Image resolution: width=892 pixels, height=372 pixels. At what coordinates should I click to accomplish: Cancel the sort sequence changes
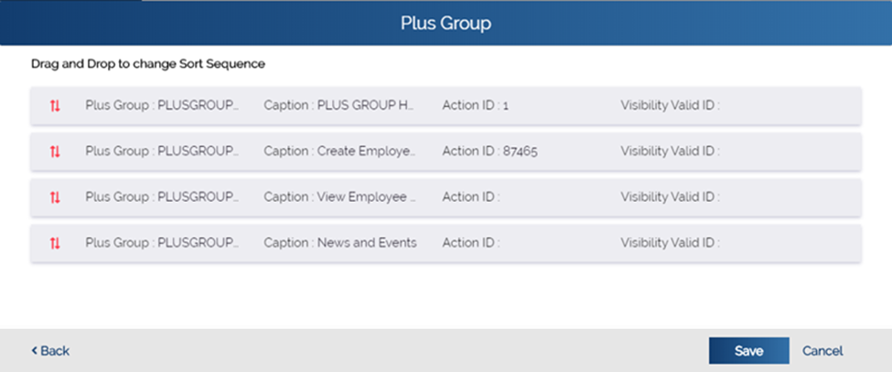[822, 351]
